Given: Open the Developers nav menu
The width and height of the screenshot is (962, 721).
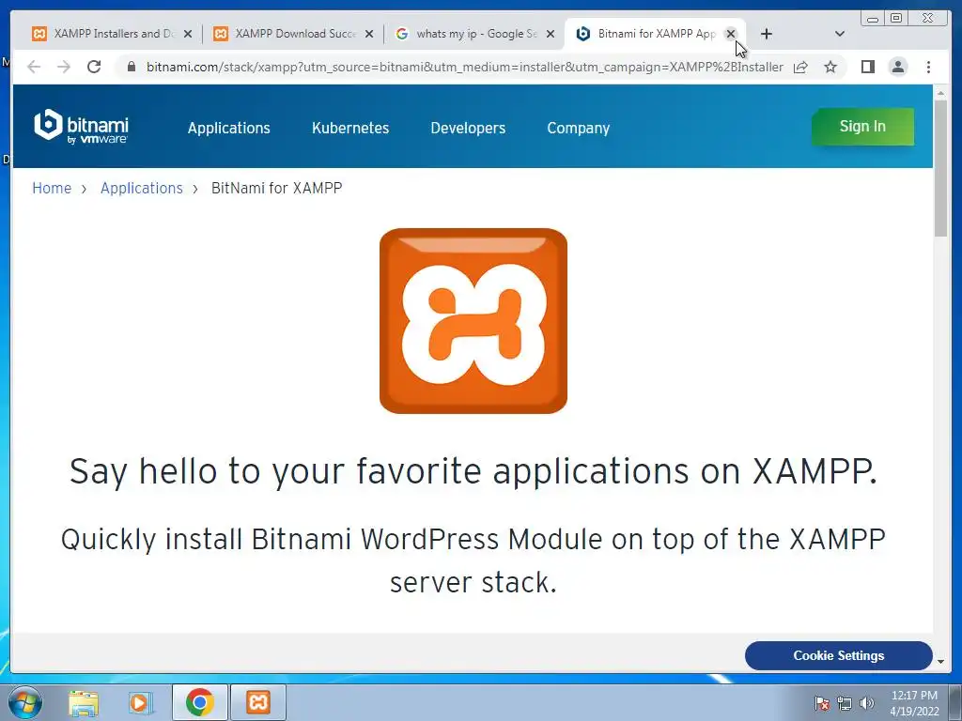Looking at the screenshot, I should 468,128.
